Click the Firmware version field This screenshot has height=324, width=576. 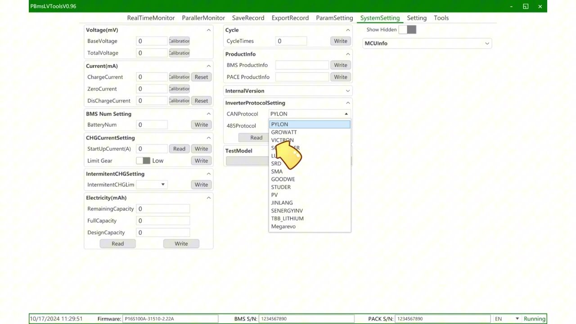pyautogui.click(x=170, y=319)
